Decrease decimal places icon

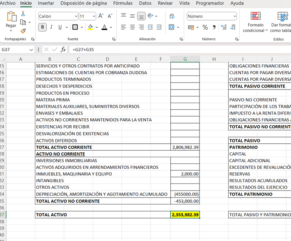point(233,27)
